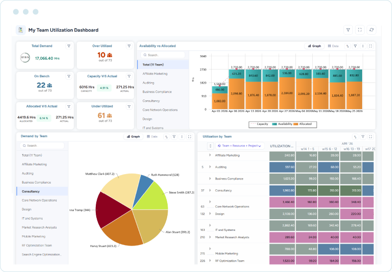Screen dimensions: 392x272
Task: Expand the RF Optimization Team utilization row
Action: click(210, 260)
